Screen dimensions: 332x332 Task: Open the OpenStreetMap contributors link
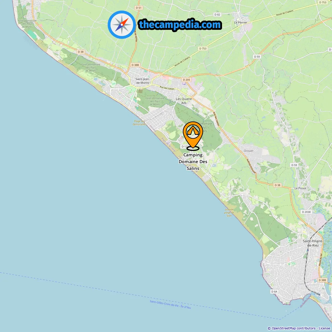point(293,328)
